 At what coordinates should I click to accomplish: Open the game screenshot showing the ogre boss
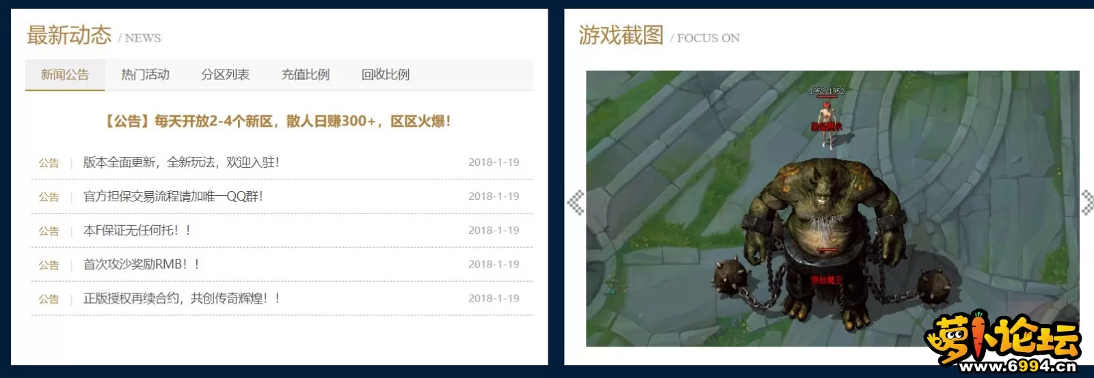[x=833, y=209]
